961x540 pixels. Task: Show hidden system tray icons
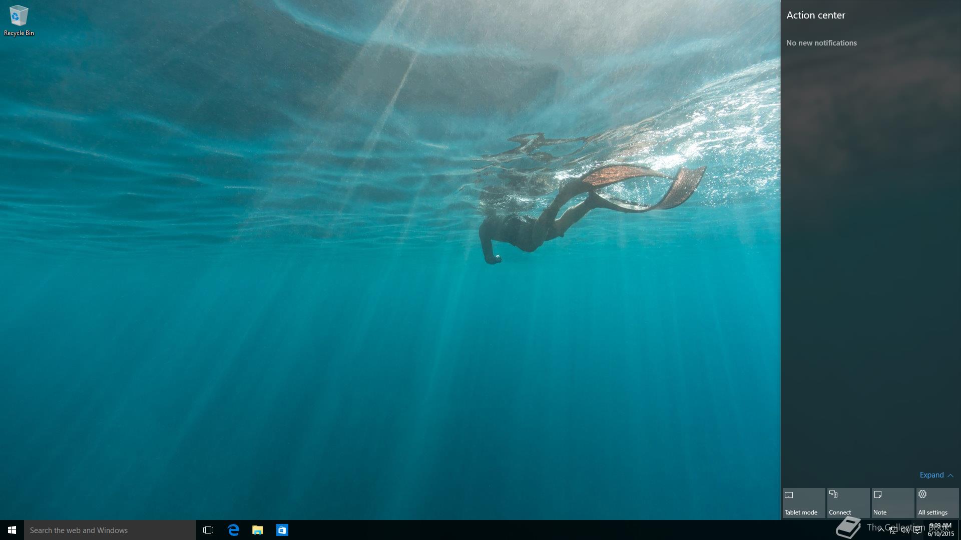[881, 530]
